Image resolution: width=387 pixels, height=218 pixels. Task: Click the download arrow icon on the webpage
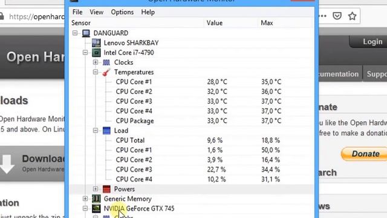pos(7,164)
